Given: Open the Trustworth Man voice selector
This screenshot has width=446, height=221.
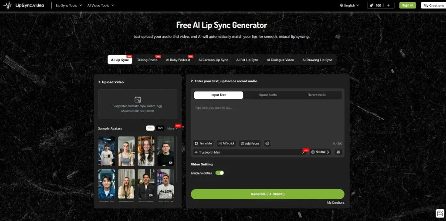Looking at the screenshot, I should [250, 152].
